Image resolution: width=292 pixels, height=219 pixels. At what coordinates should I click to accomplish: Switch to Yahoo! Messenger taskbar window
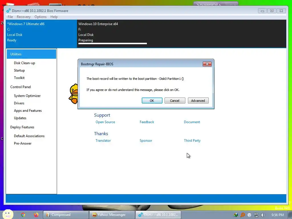tap(112, 215)
